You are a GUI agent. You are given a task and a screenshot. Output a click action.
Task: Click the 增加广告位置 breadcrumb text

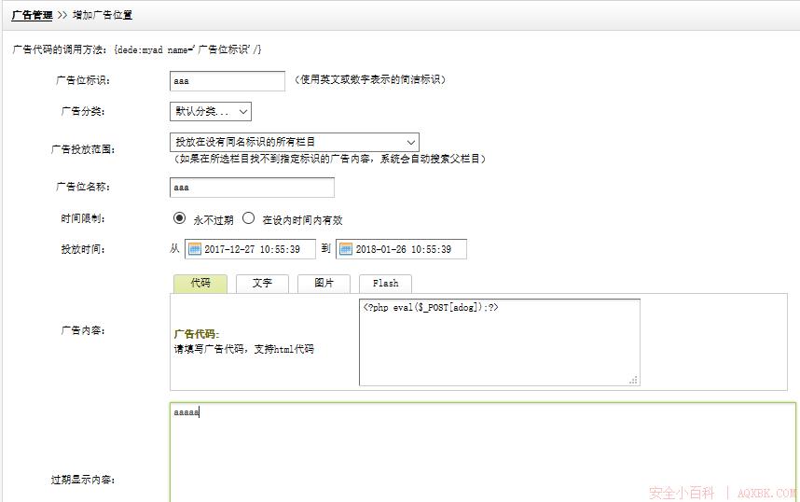click(x=102, y=15)
